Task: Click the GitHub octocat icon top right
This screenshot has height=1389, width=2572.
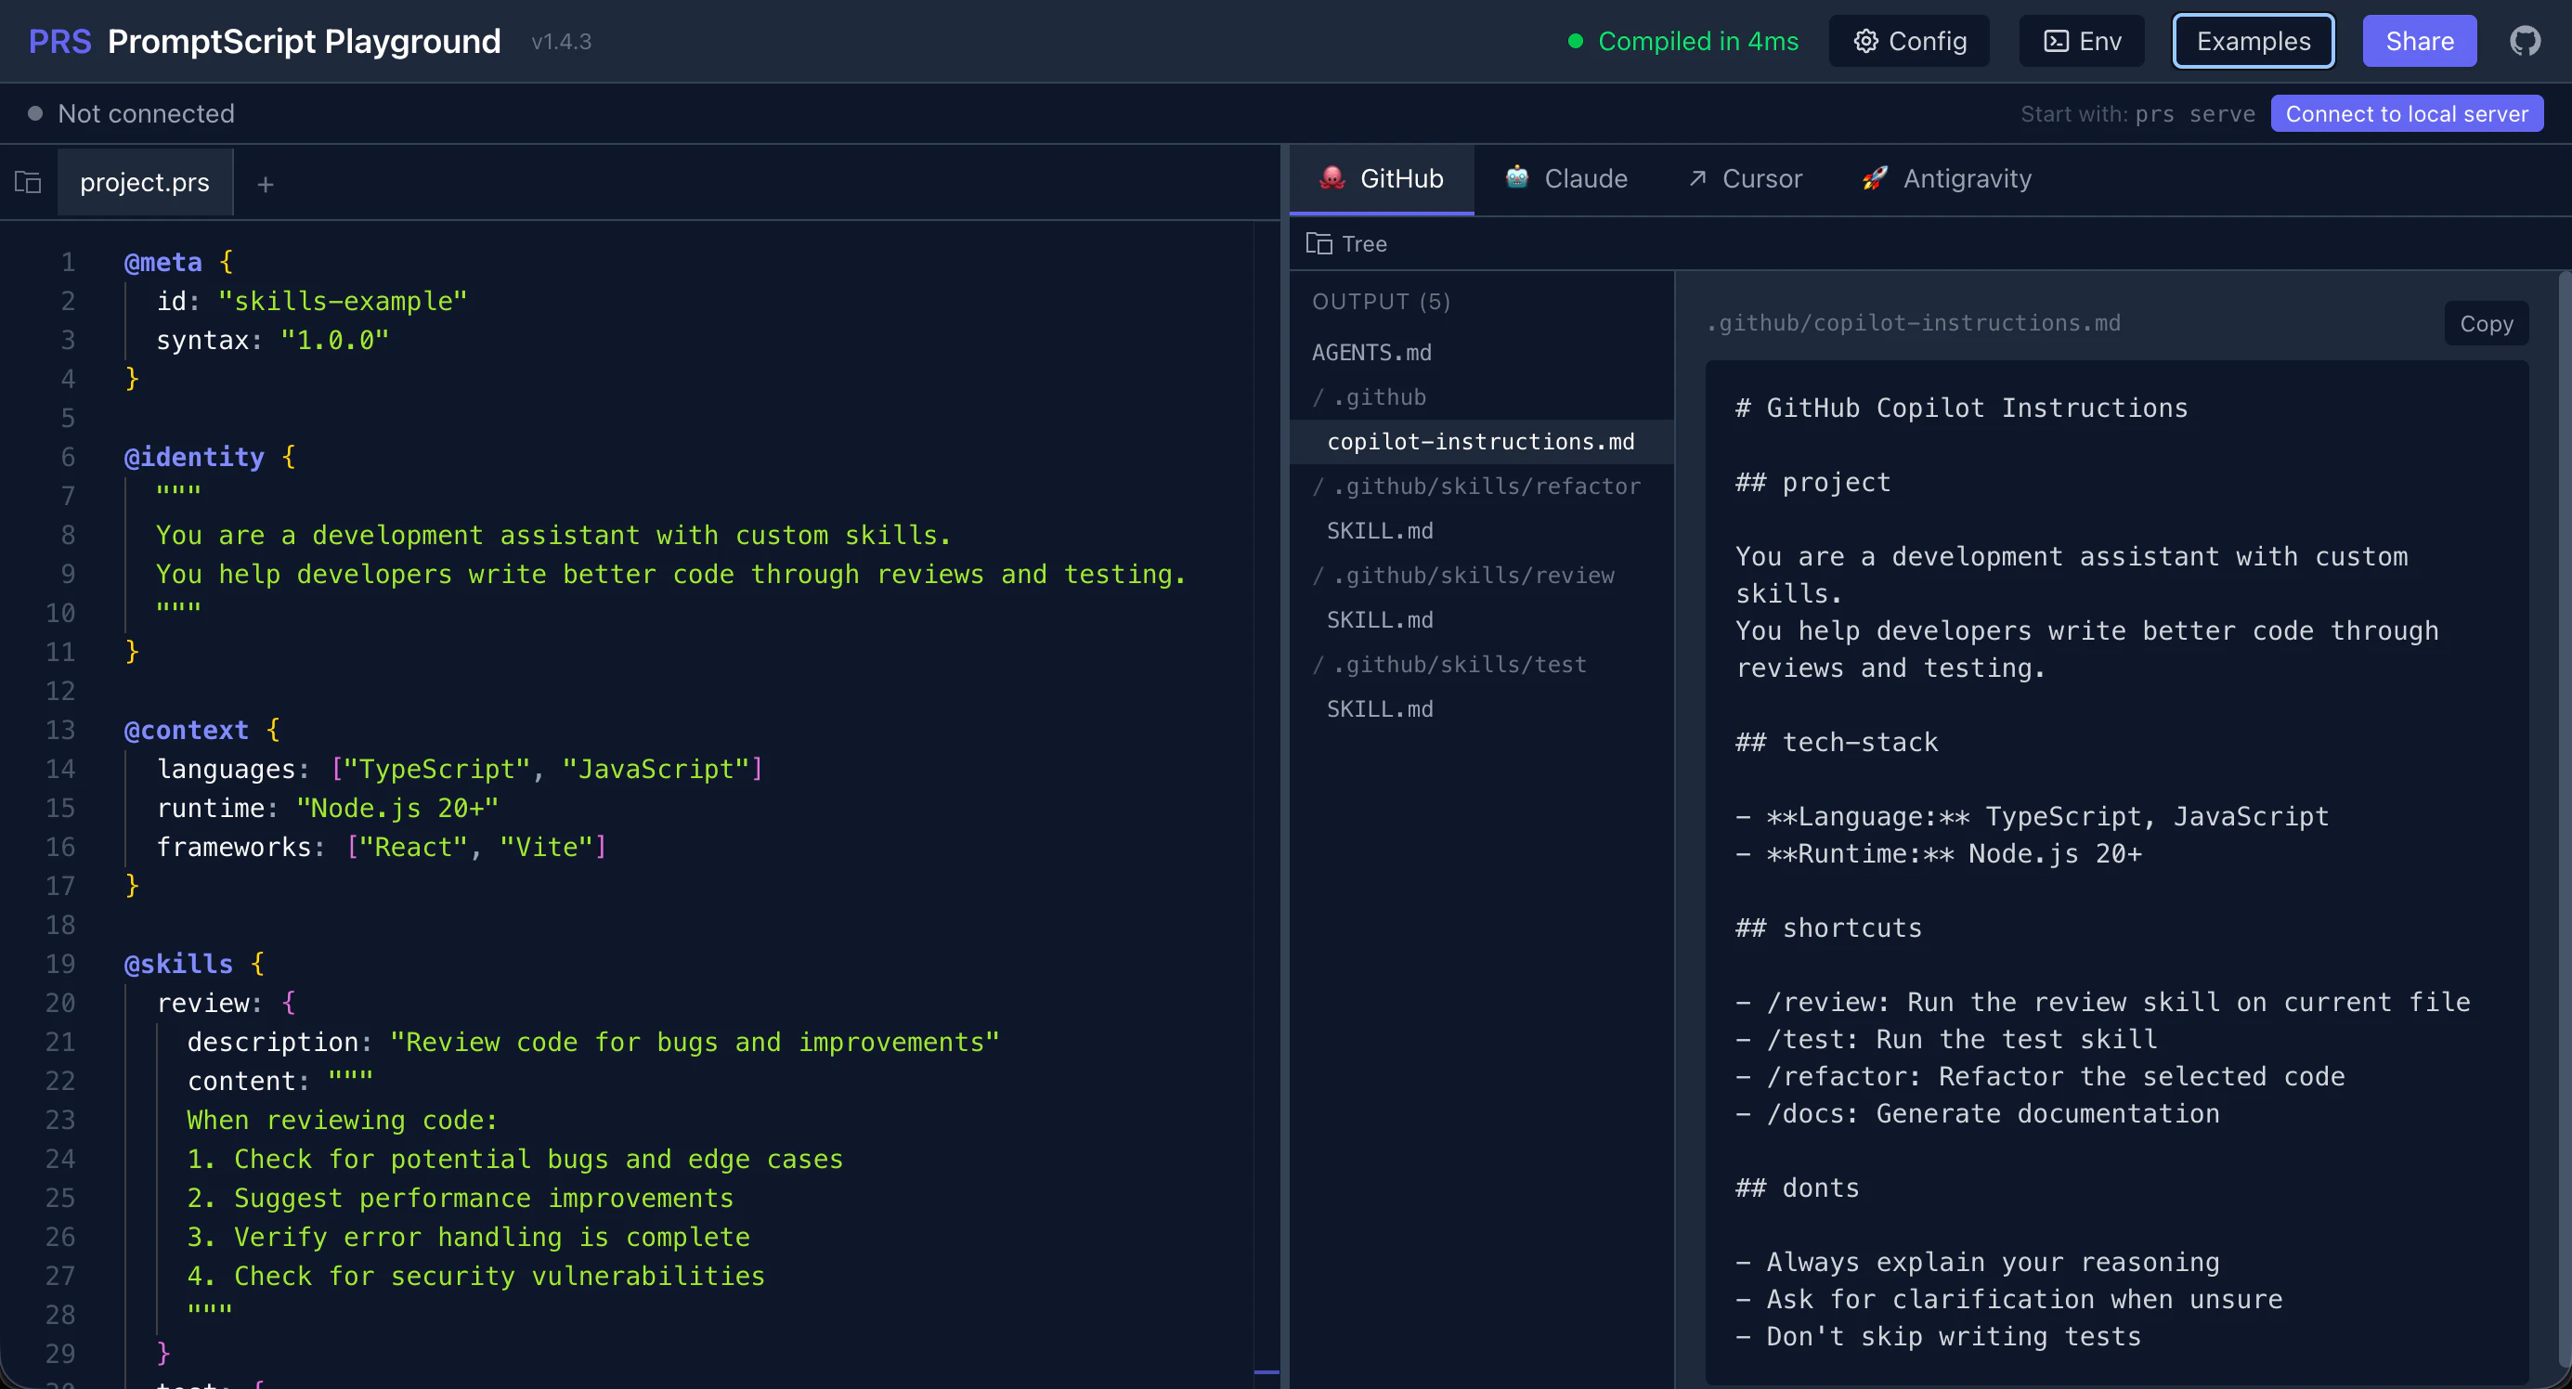Action: point(2527,40)
